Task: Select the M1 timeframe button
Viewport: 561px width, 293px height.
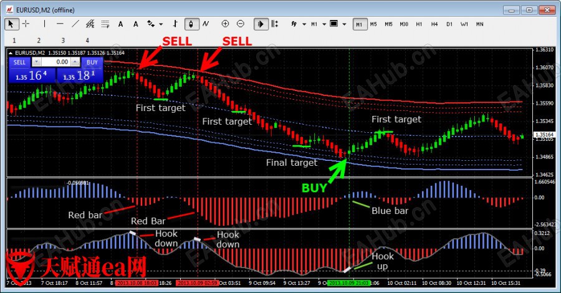Action: (360, 24)
